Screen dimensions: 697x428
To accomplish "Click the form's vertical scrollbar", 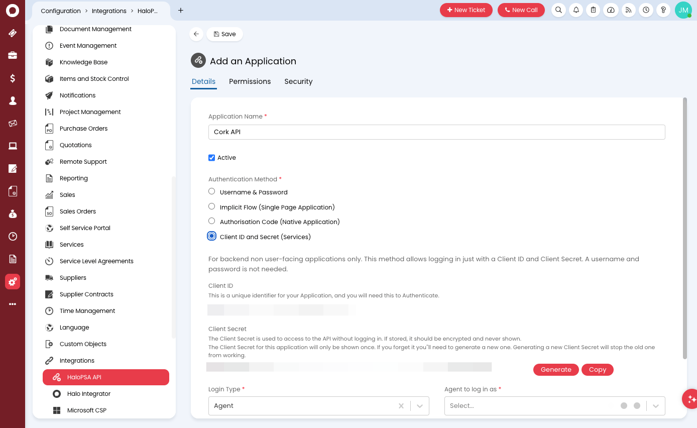I will click(x=684, y=229).
